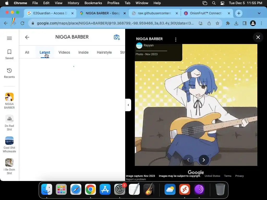Viewport: 267px width, 200px height.
Task: Click the install app icon in address bar
Action: tap(201, 23)
